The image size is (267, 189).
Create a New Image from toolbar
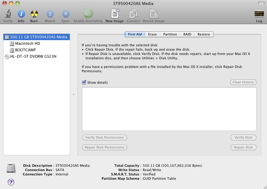tap(115, 14)
